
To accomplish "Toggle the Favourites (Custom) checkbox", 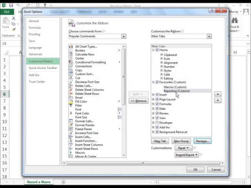I will [x=157, y=82].
